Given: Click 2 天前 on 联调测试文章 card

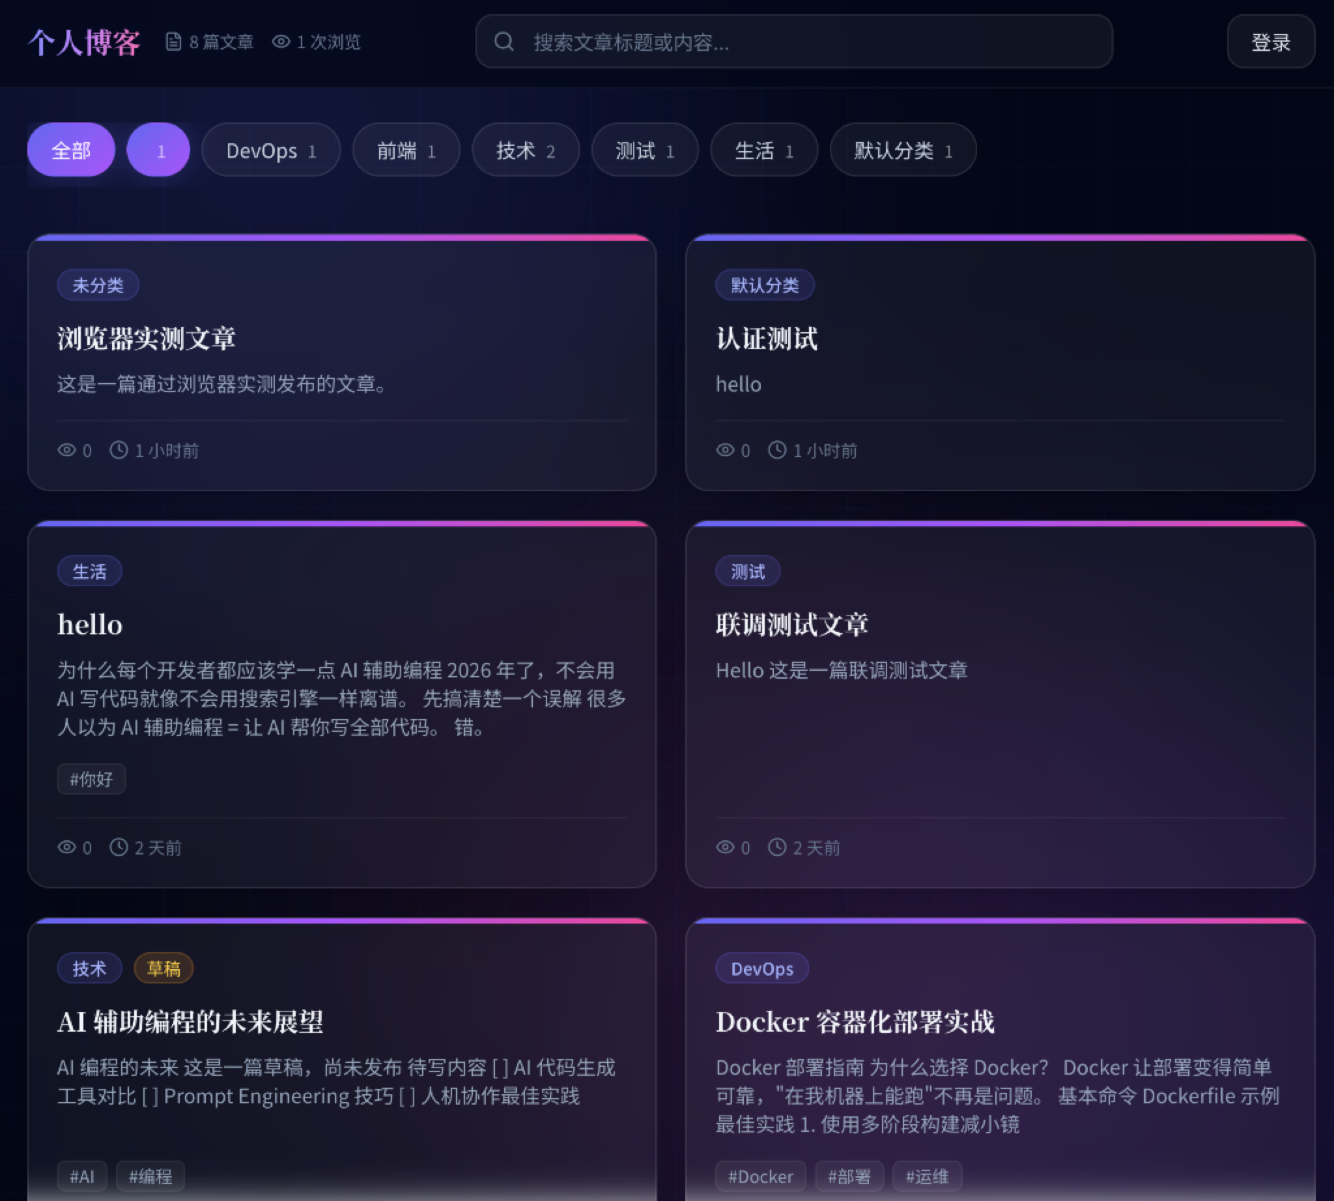Looking at the screenshot, I should [x=817, y=848].
